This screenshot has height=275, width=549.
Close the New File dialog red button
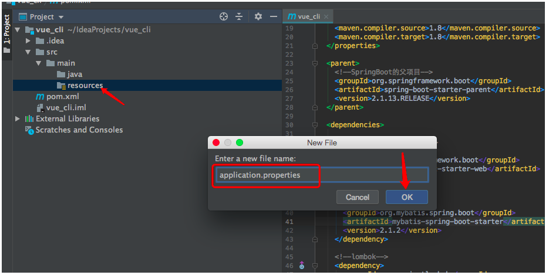point(216,142)
